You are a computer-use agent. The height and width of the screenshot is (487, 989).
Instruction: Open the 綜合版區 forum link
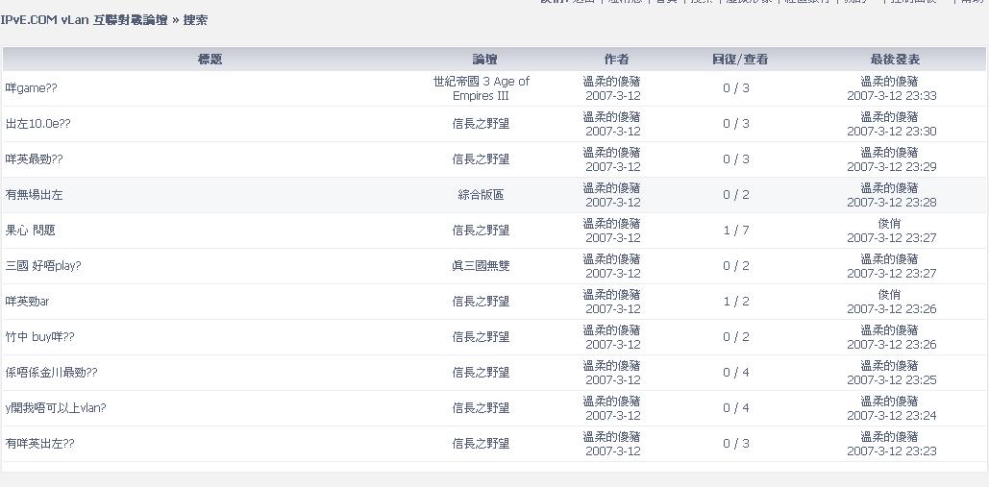tap(481, 195)
